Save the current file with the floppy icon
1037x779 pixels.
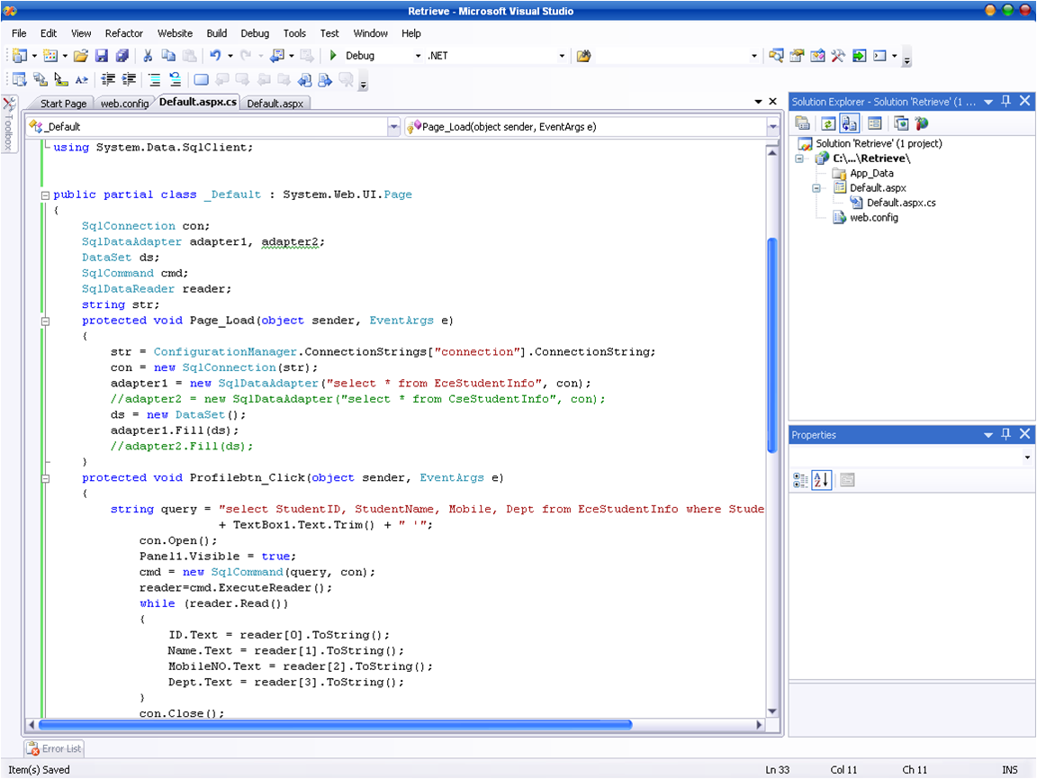click(x=101, y=56)
